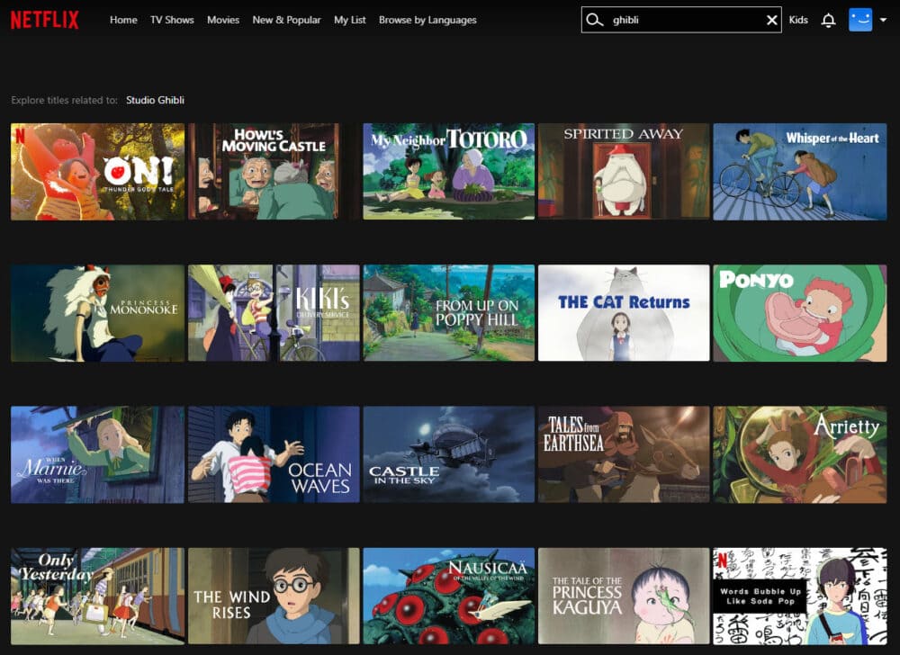Follow the Studio Ghibli related link
Image resolution: width=900 pixels, height=655 pixels.
155,100
